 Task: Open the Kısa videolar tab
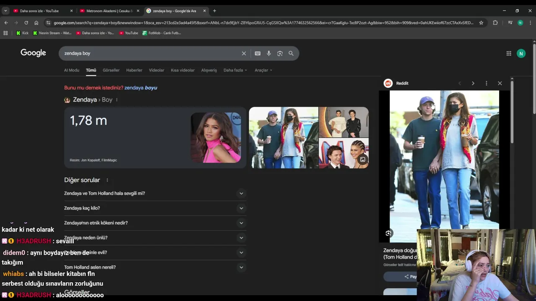(183, 70)
